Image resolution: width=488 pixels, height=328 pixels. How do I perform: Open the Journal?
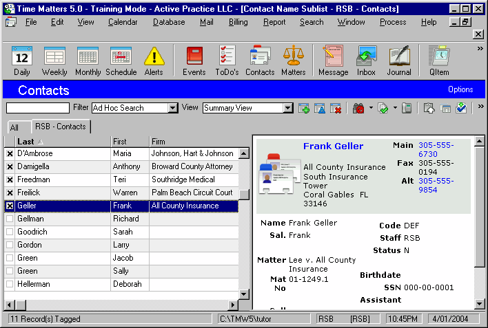tap(399, 61)
